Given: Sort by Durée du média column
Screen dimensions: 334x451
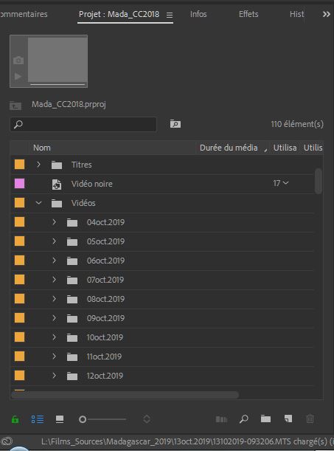Looking at the screenshot, I should (229, 148).
